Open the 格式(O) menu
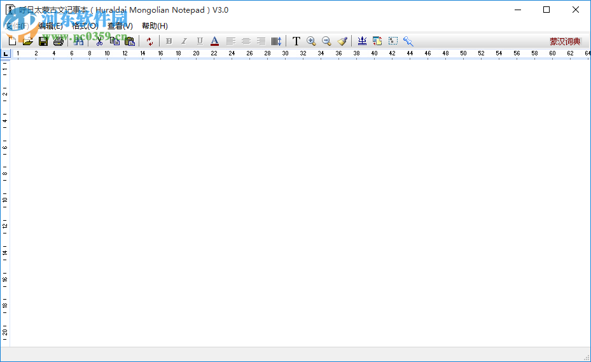This screenshot has width=591, height=362. (x=85, y=26)
